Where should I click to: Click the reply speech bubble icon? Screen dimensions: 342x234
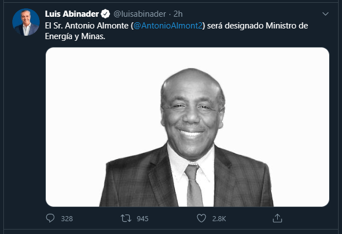50,218
